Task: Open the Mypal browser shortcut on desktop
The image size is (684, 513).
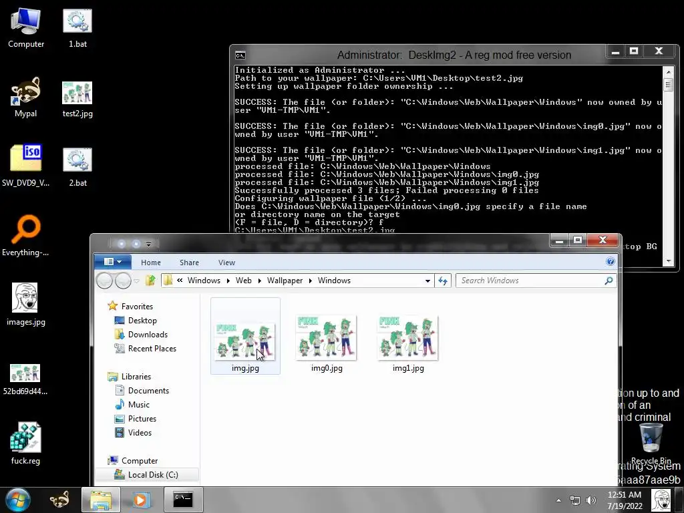Action: pyautogui.click(x=26, y=98)
